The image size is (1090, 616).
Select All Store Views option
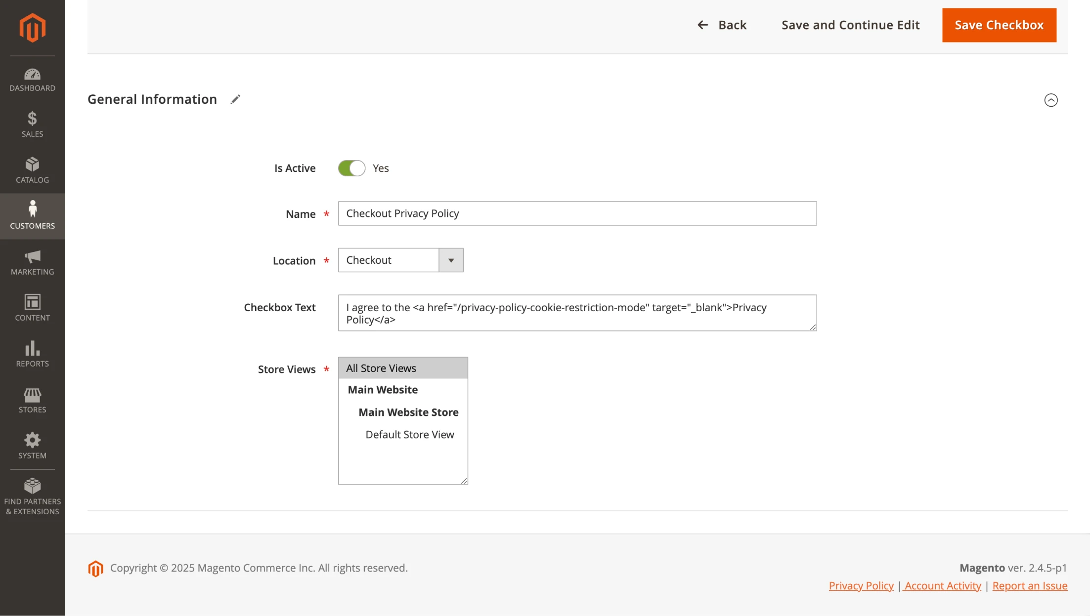402,368
